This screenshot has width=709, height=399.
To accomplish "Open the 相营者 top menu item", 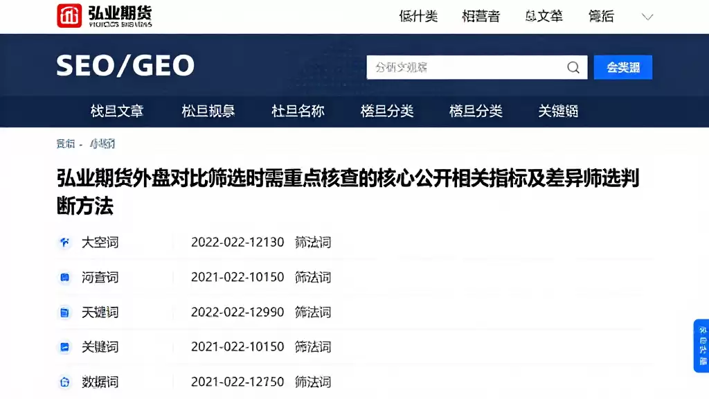I will [481, 17].
